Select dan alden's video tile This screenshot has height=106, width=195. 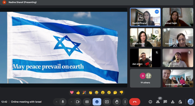point(145,58)
